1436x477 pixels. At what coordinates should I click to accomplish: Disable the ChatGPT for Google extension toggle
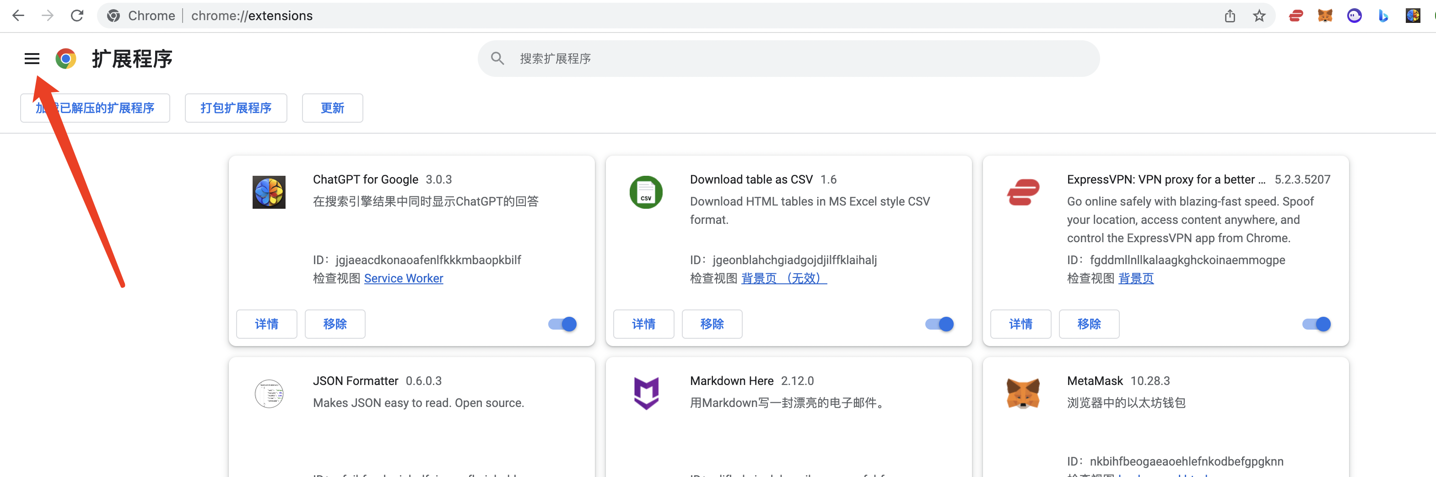[x=562, y=324]
